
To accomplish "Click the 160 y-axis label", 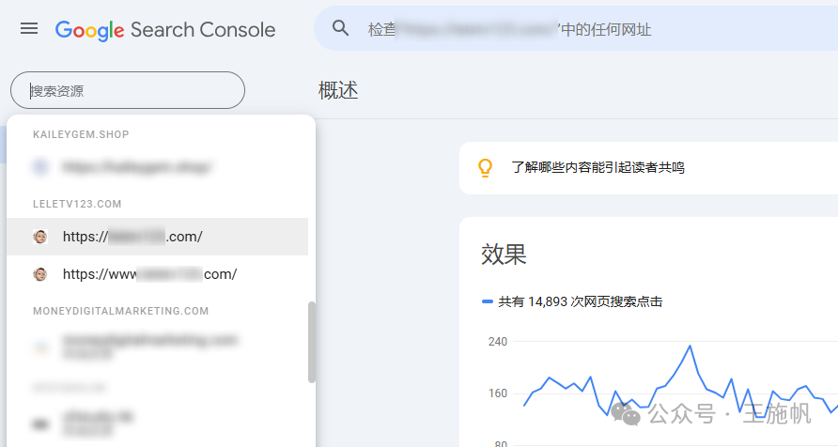I will pyautogui.click(x=498, y=393).
